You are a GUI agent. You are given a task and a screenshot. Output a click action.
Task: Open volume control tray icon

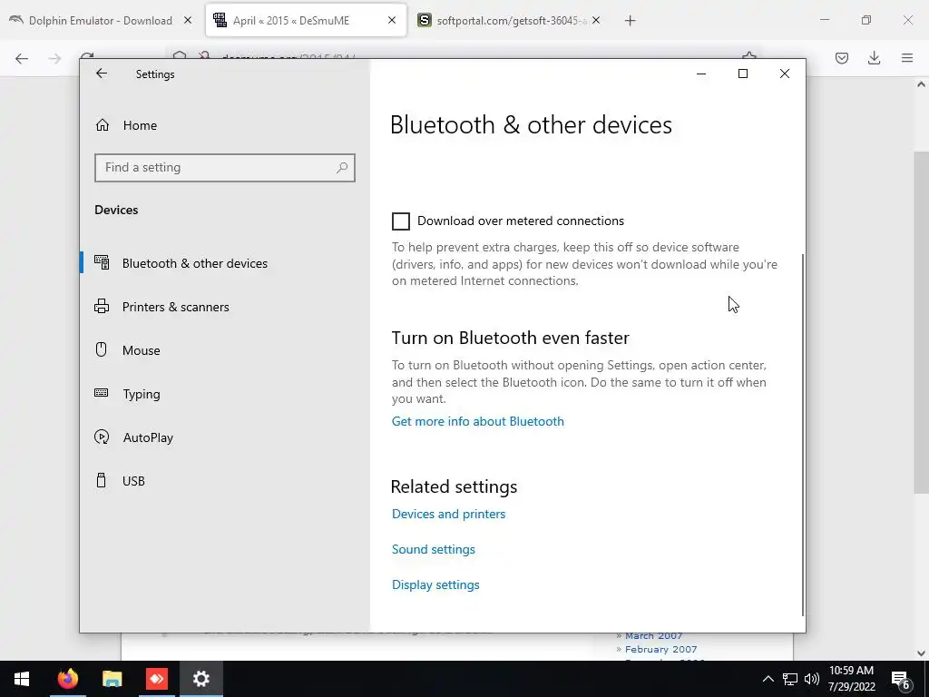tap(812, 679)
